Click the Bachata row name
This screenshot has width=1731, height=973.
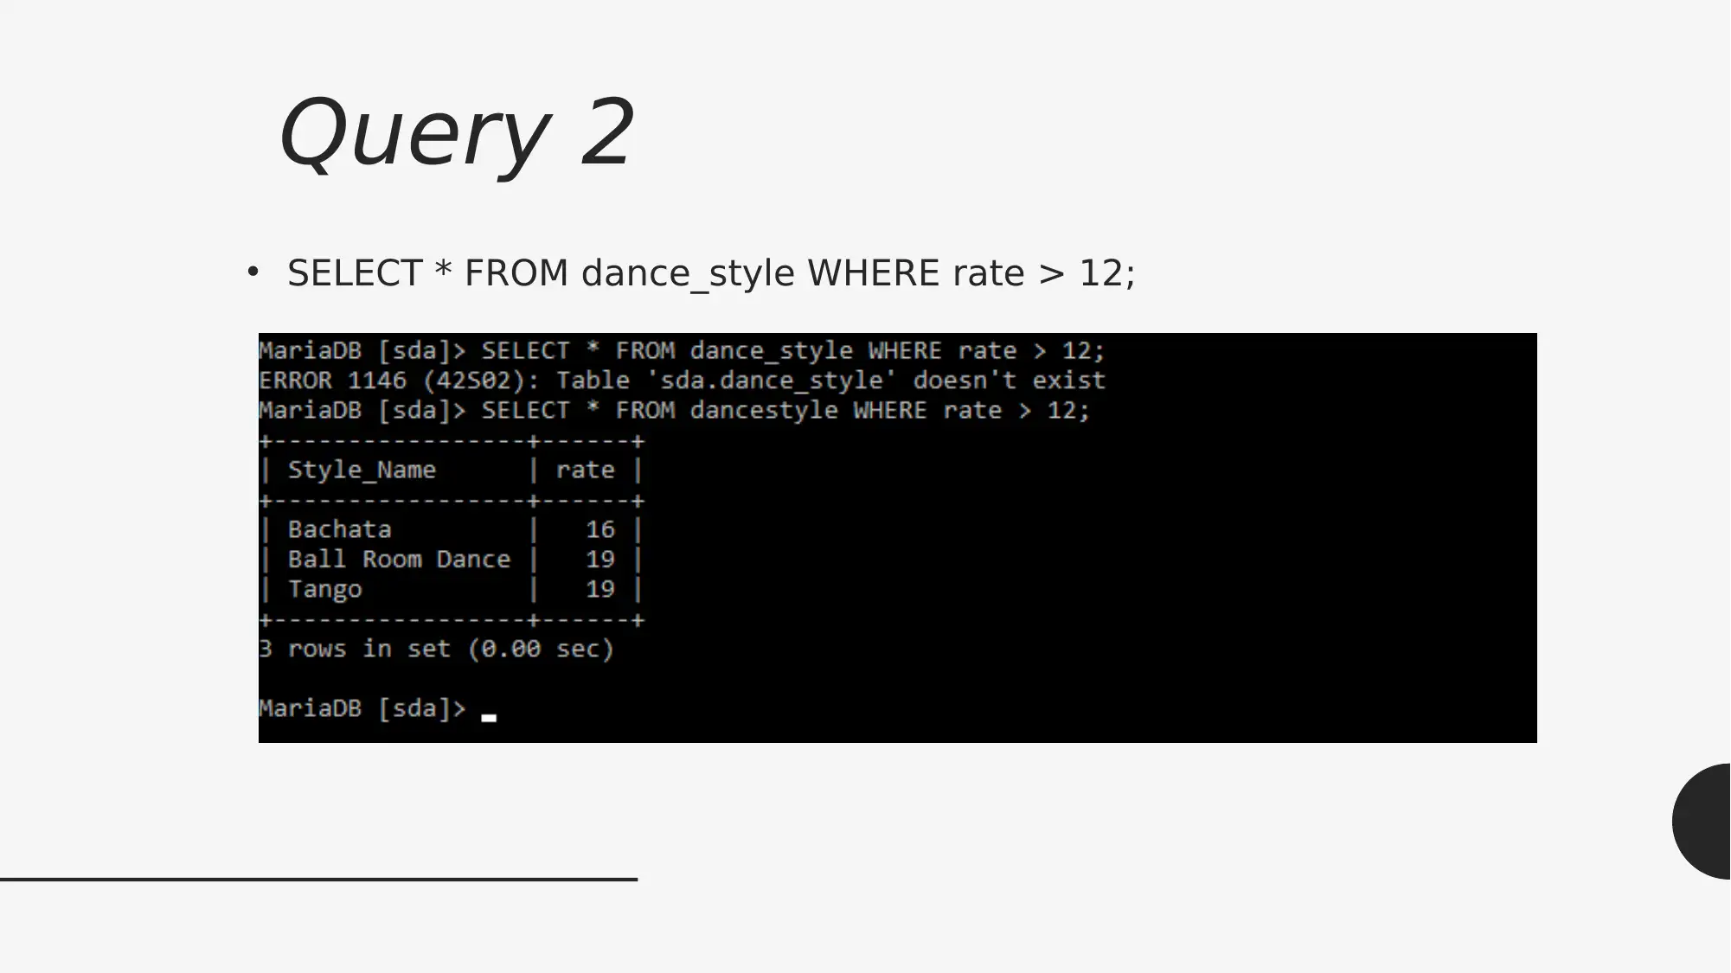[x=339, y=529]
